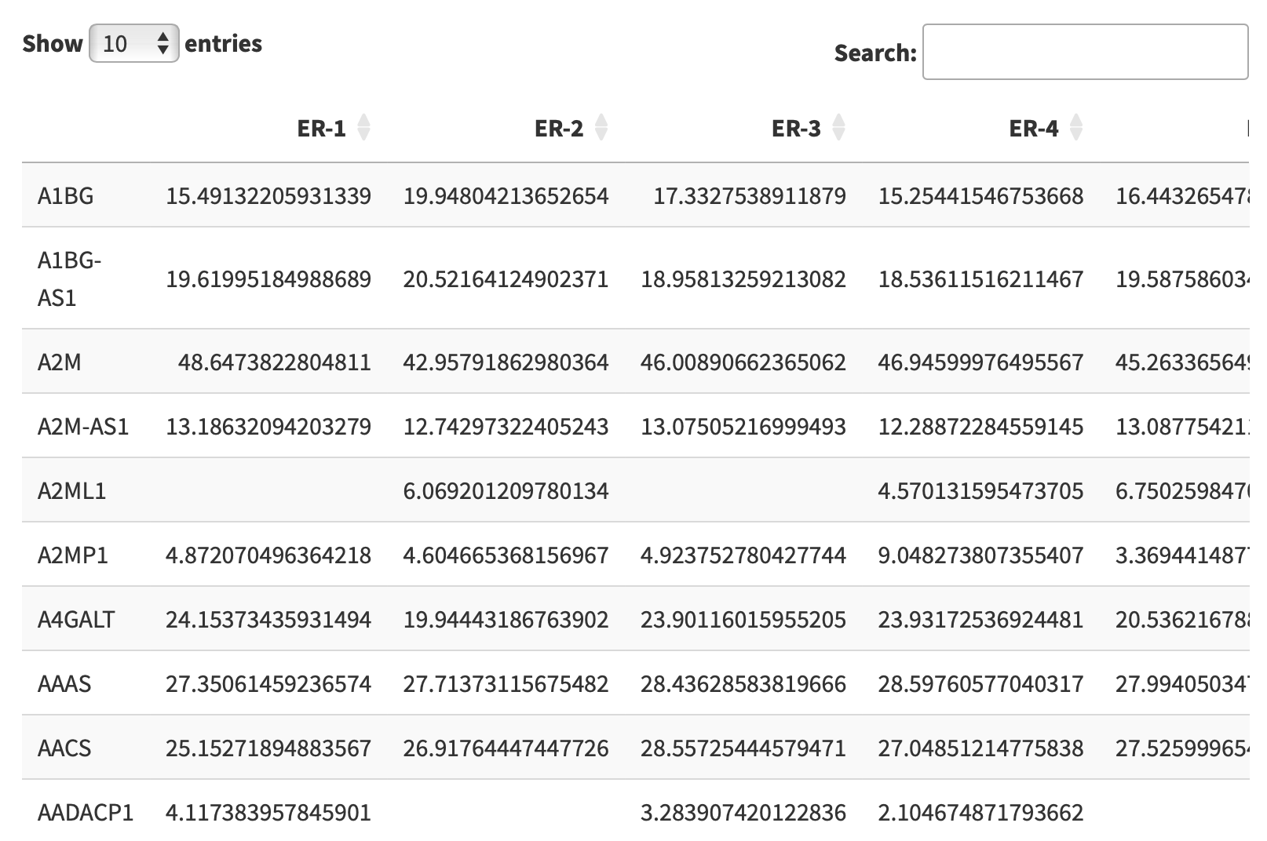The image size is (1267, 841).
Task: Click the ER-4 column sort icon
Action: [1076, 127]
